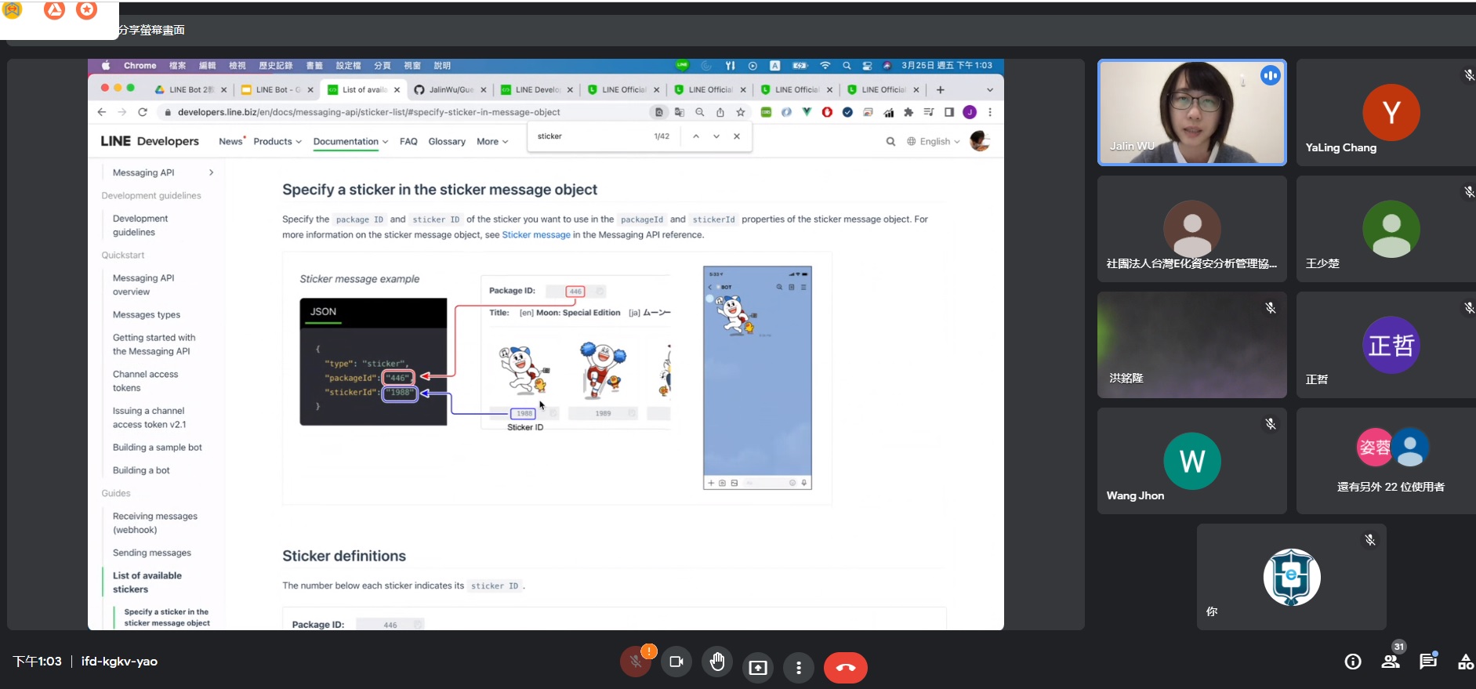
Task: Toggle camera on in meeting bar
Action: pyautogui.click(x=676, y=662)
